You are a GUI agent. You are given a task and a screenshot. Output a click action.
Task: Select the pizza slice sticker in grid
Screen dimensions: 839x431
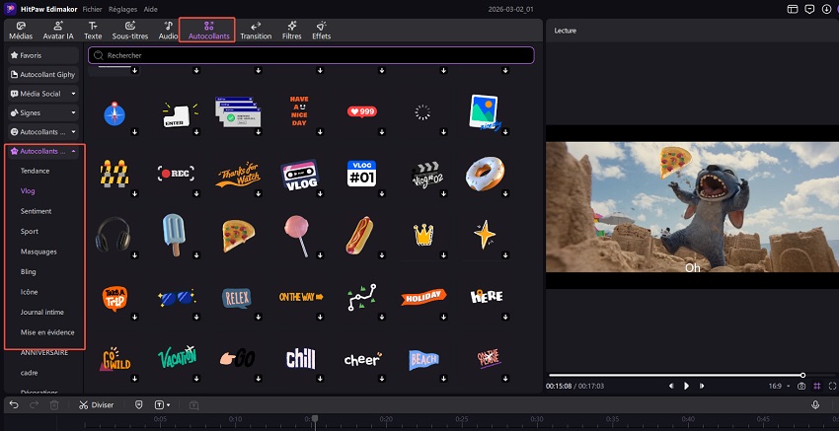238,236
